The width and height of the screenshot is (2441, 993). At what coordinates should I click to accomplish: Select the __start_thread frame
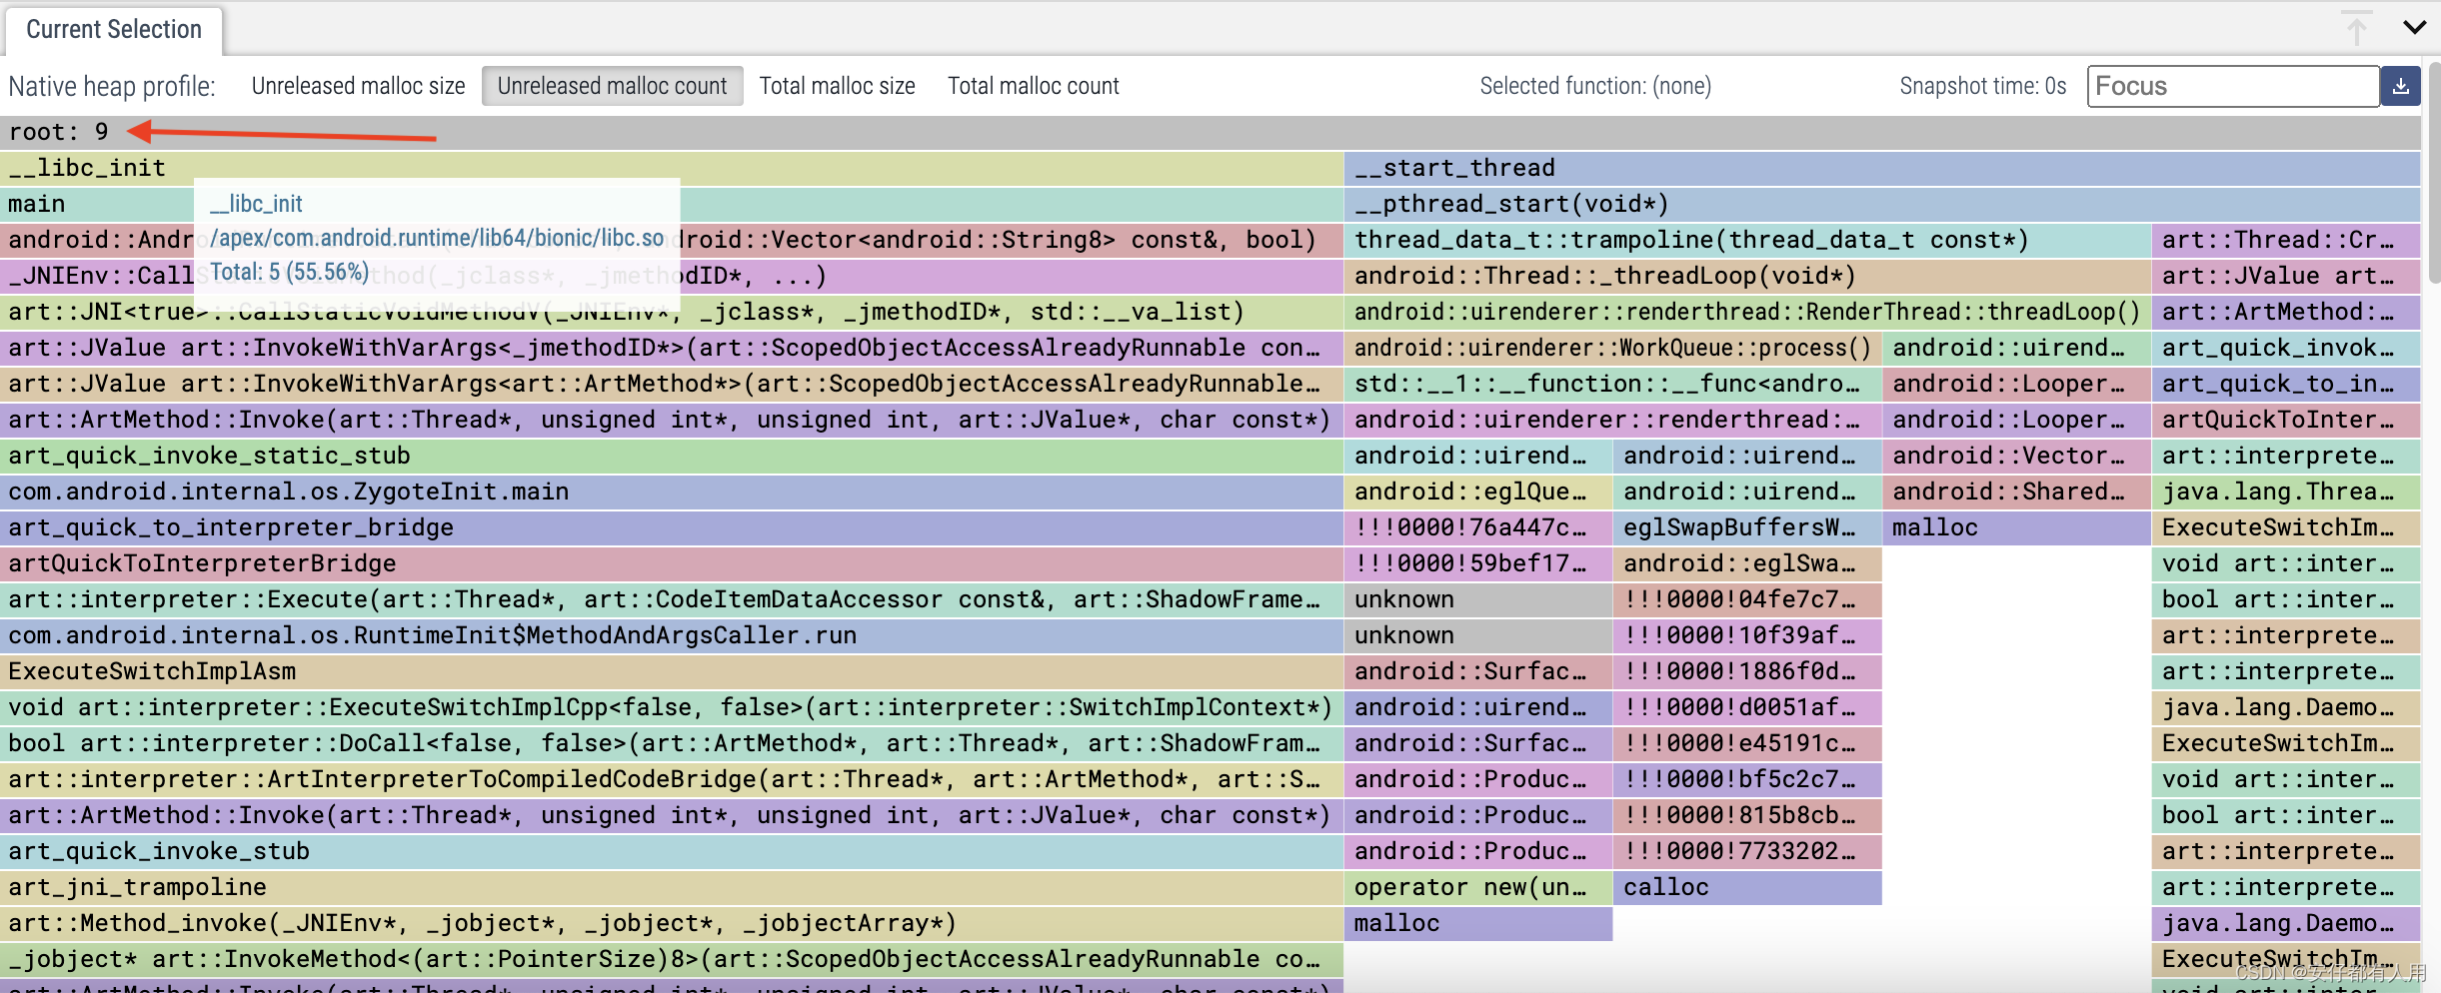pos(1882,168)
